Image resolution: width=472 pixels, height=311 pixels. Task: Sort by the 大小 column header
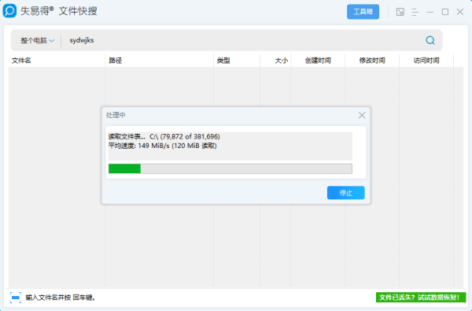(x=275, y=61)
